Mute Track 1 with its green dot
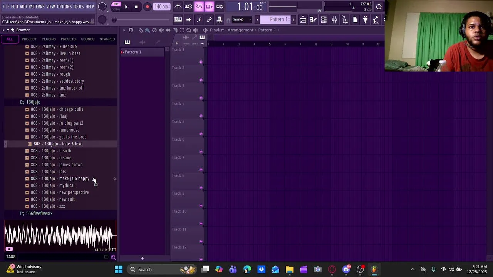The width and height of the screenshot is (493, 277). coord(201,62)
